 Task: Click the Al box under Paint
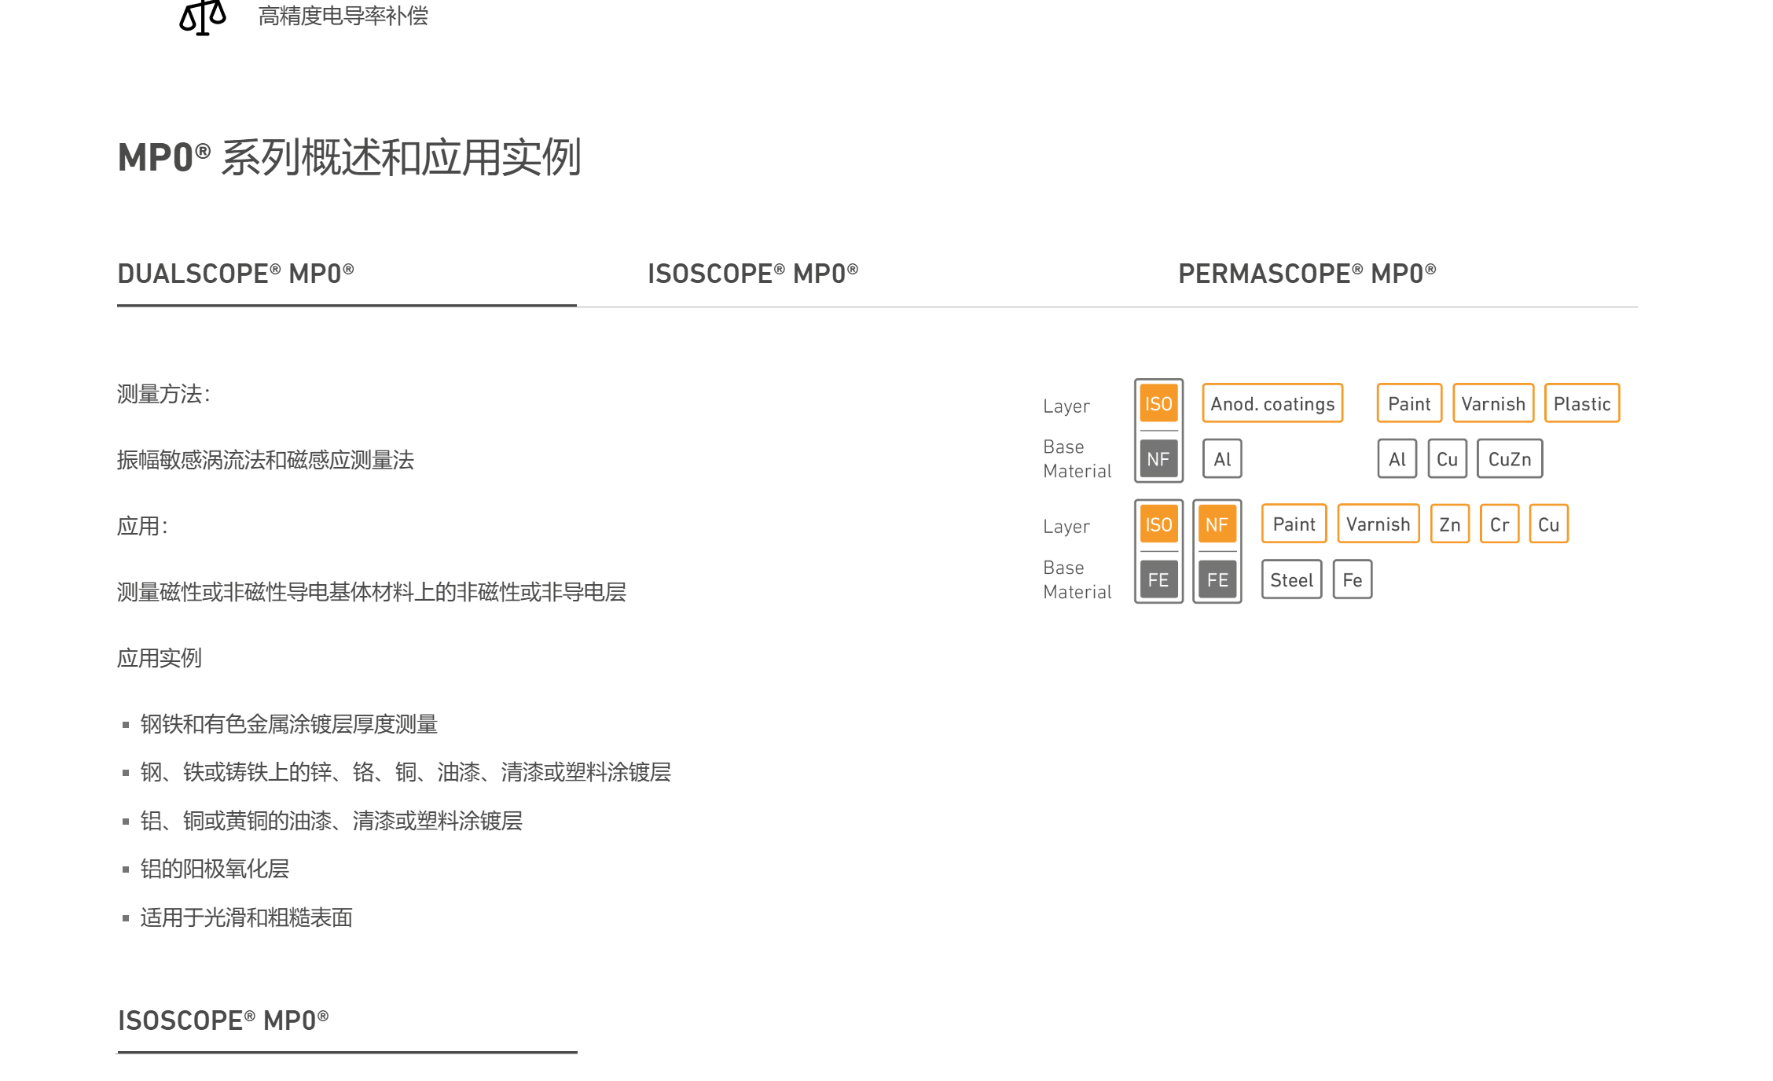pyautogui.click(x=1397, y=459)
